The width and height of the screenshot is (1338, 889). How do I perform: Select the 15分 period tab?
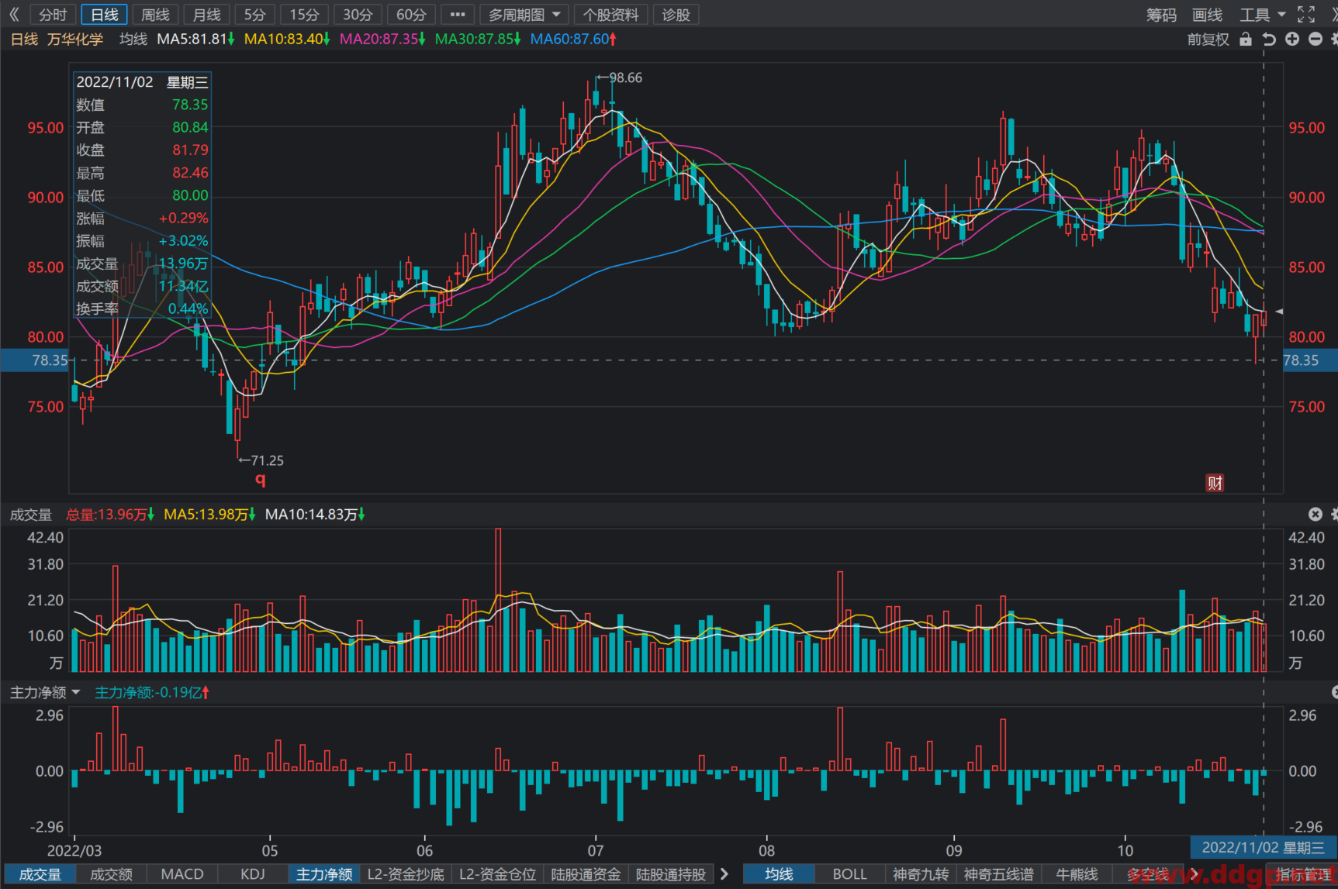304,15
